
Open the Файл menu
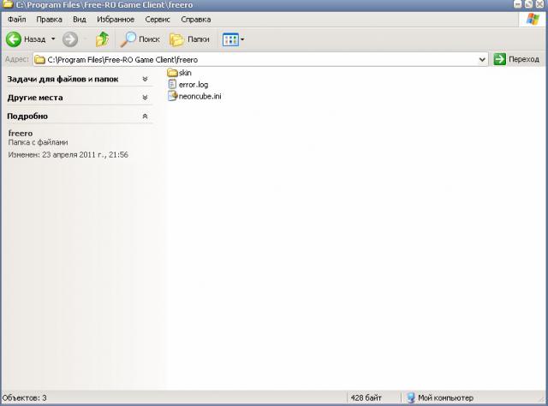click(x=17, y=19)
